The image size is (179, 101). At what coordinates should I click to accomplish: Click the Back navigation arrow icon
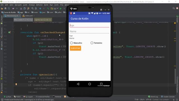[40, 9]
